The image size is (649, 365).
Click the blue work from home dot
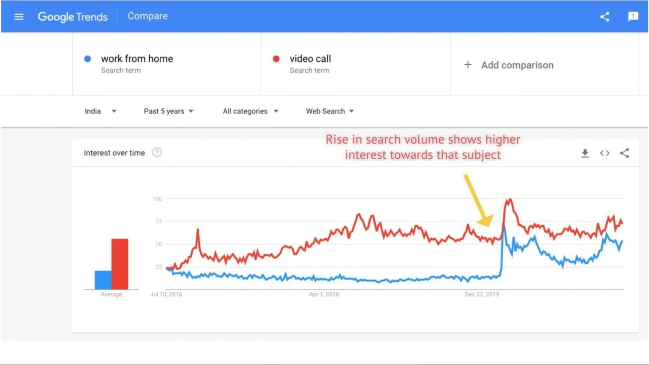click(x=87, y=59)
